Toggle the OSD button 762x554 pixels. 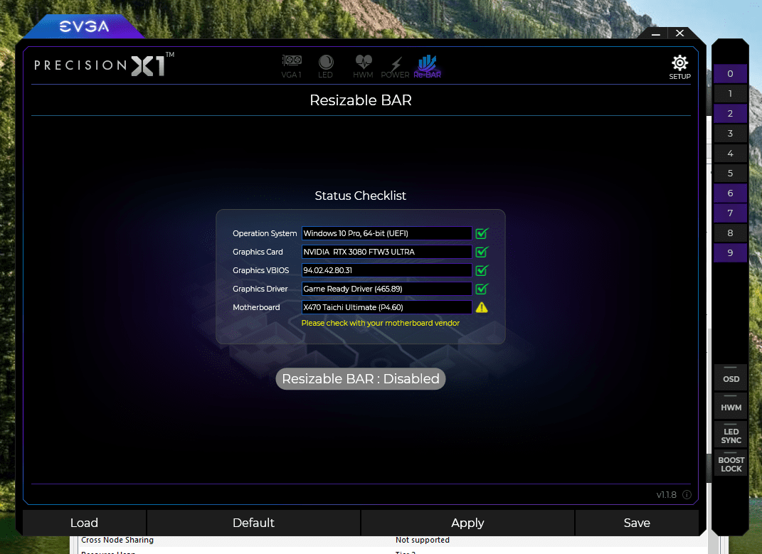(731, 378)
